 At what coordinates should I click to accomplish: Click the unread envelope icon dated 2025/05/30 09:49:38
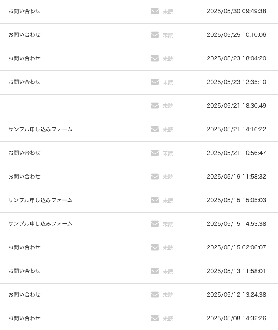click(155, 11)
